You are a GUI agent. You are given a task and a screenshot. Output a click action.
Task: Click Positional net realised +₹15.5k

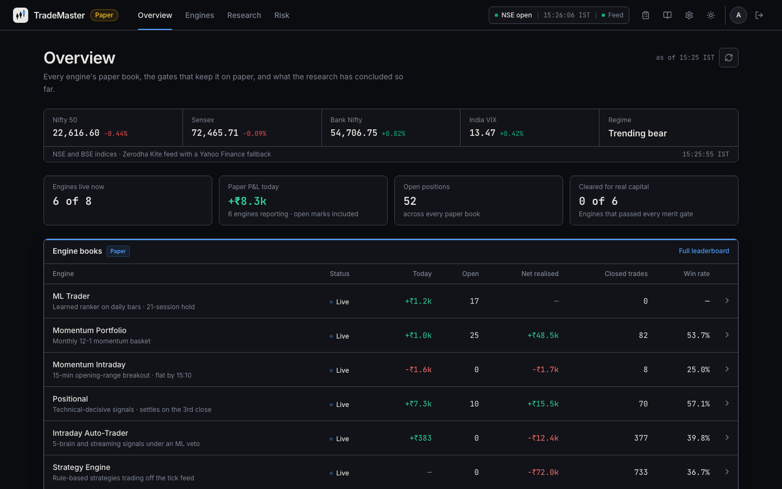[543, 404]
